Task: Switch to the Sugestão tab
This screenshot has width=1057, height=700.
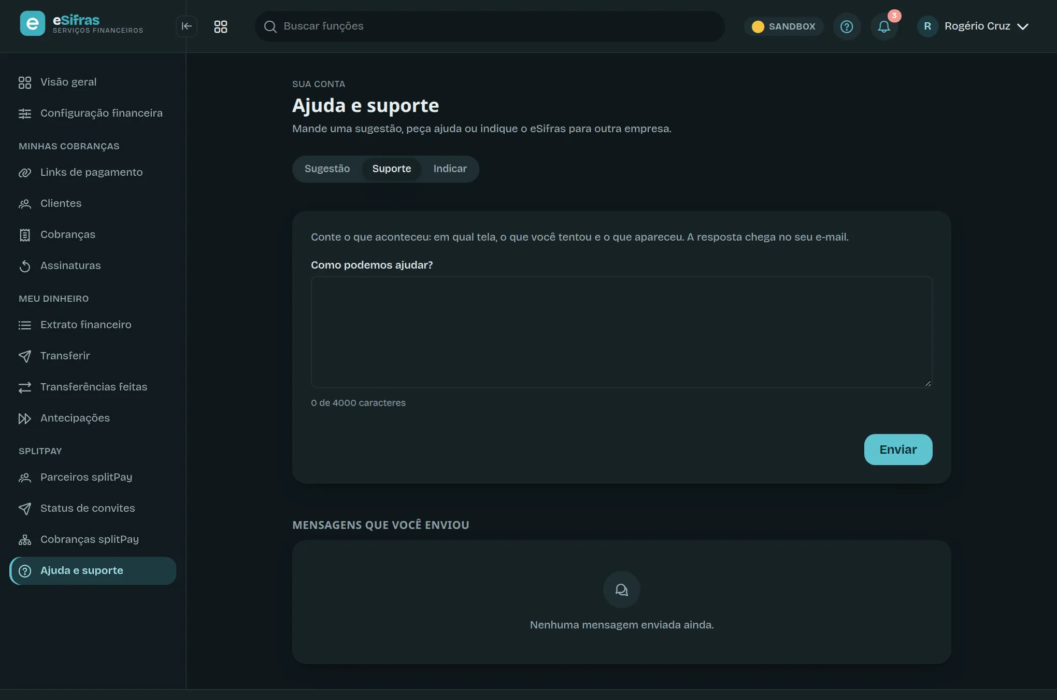Action: (327, 169)
